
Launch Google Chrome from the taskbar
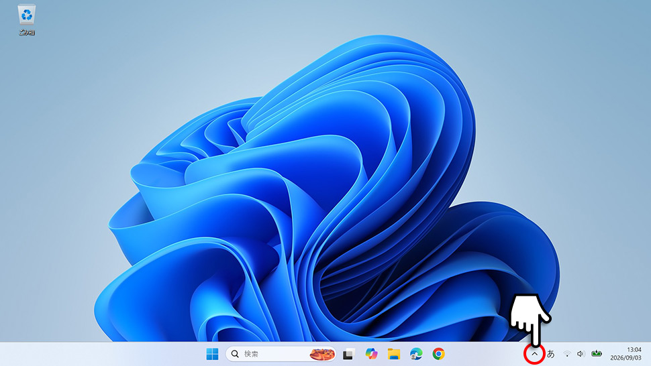coord(438,353)
